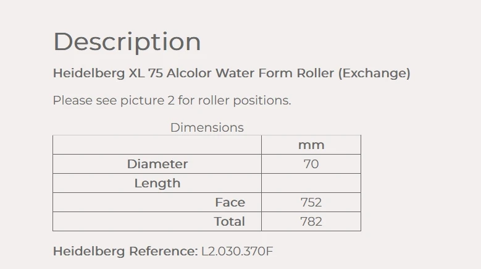Click the total length value 782
This screenshot has height=269, width=481.
click(x=311, y=221)
